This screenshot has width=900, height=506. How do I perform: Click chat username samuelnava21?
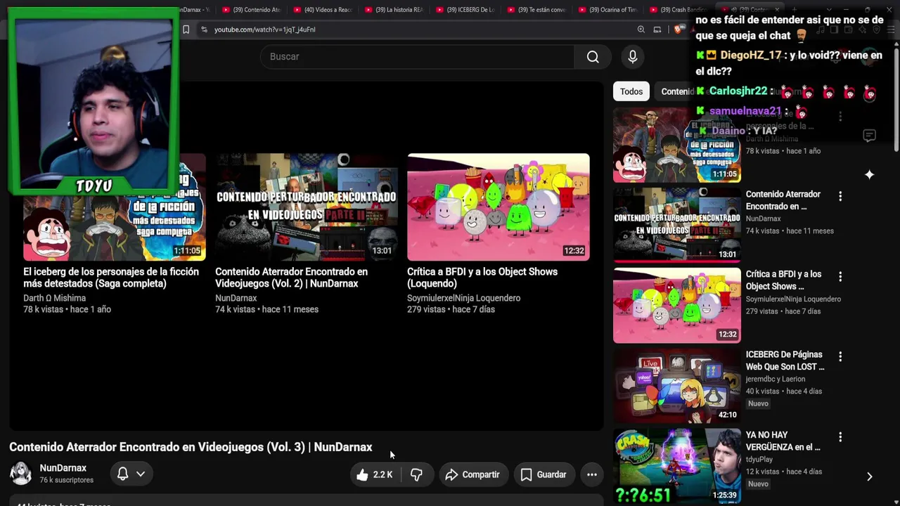(745, 110)
